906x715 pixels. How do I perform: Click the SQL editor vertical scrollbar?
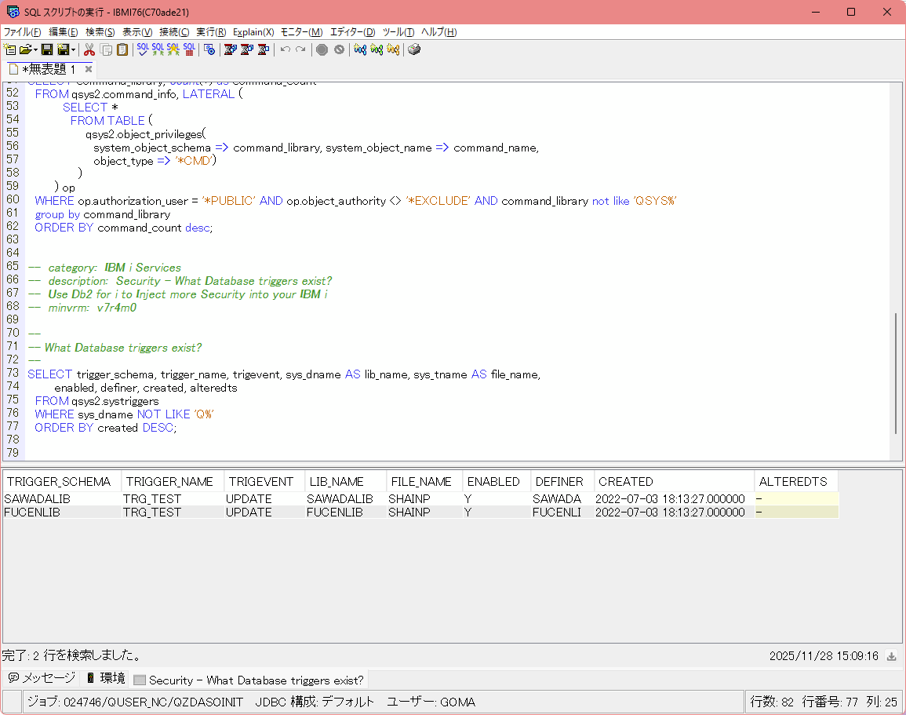[896, 373]
